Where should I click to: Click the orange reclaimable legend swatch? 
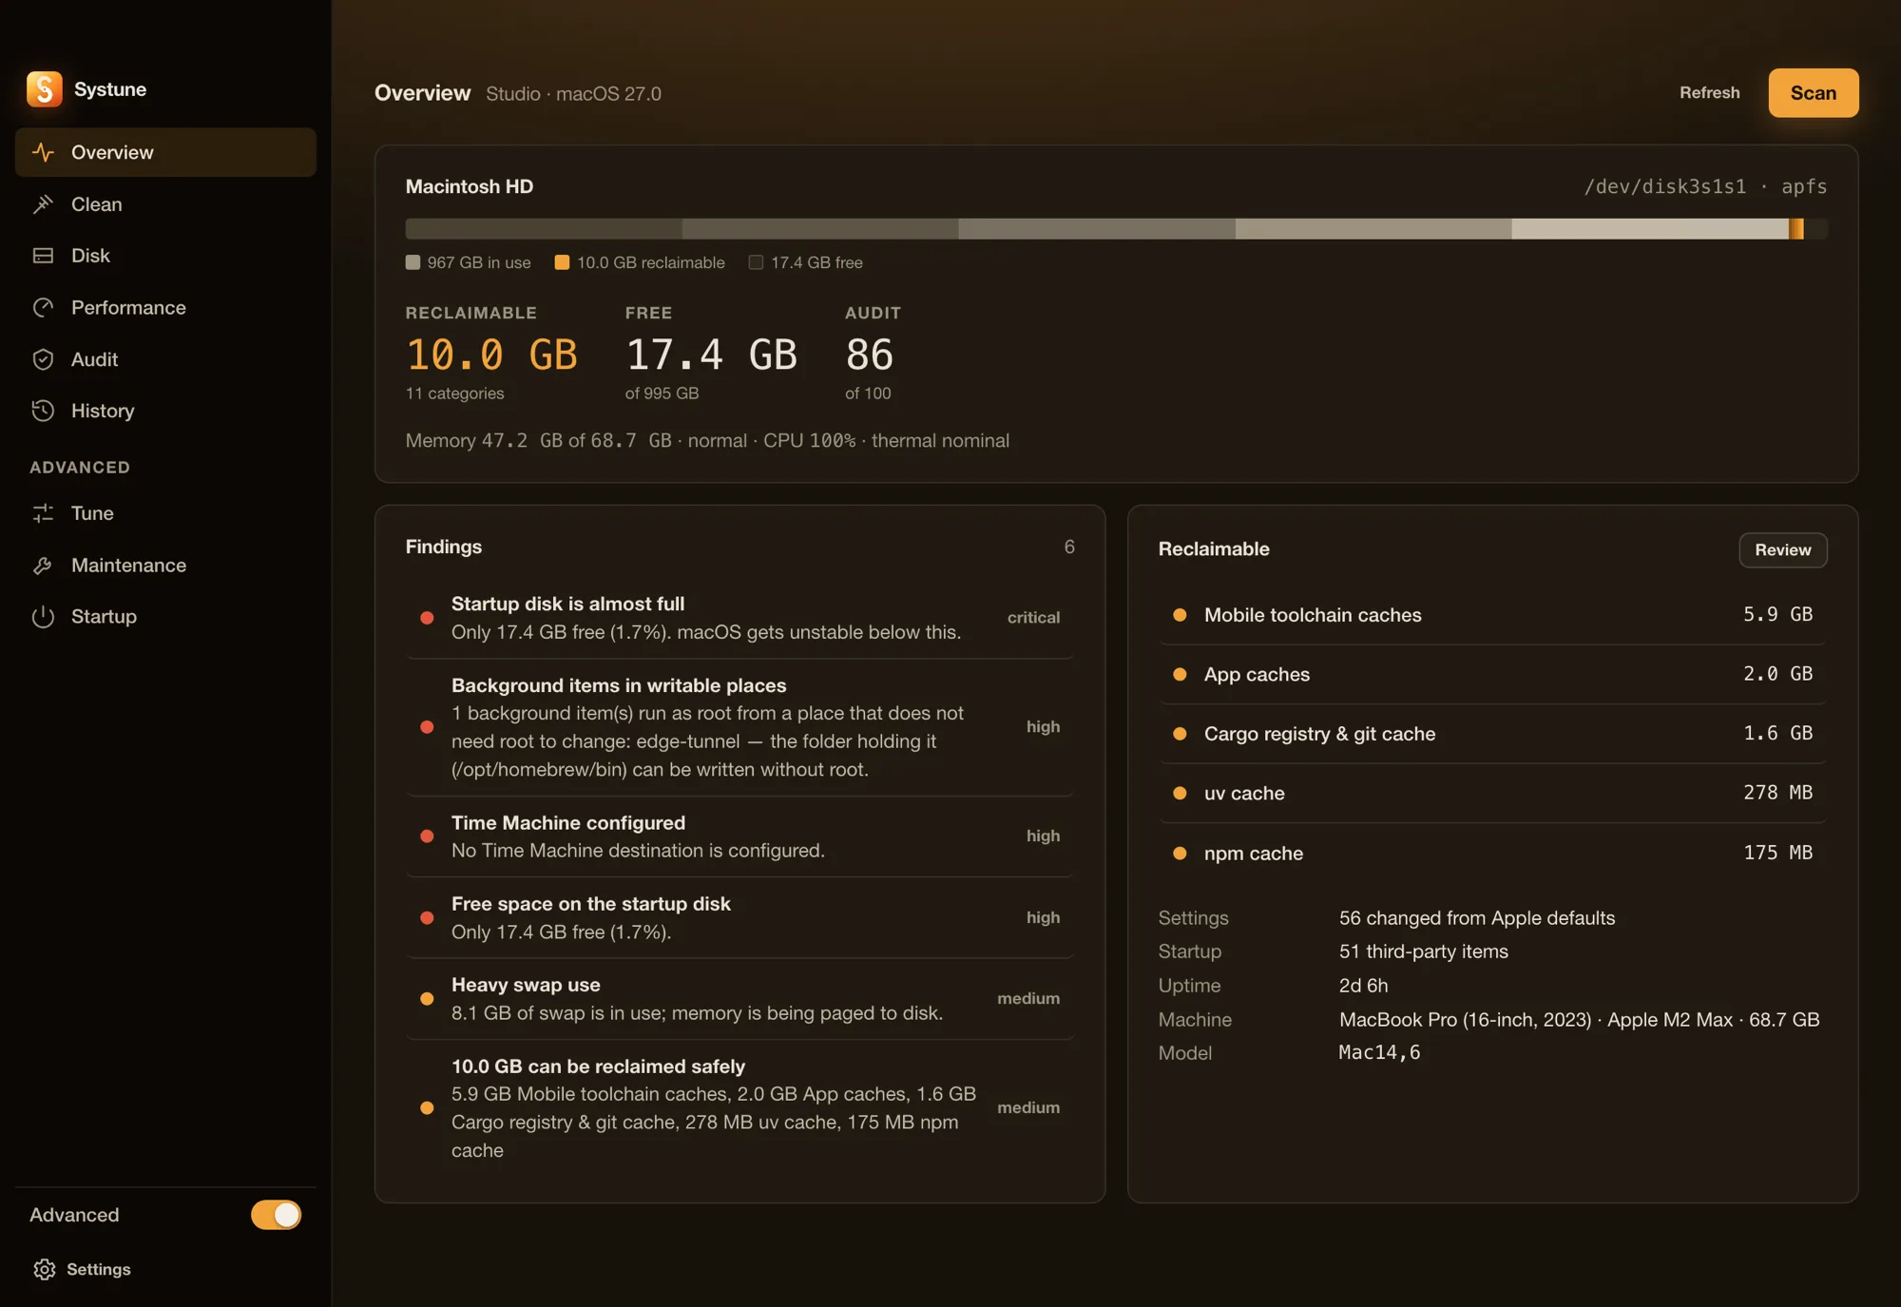[x=562, y=262]
